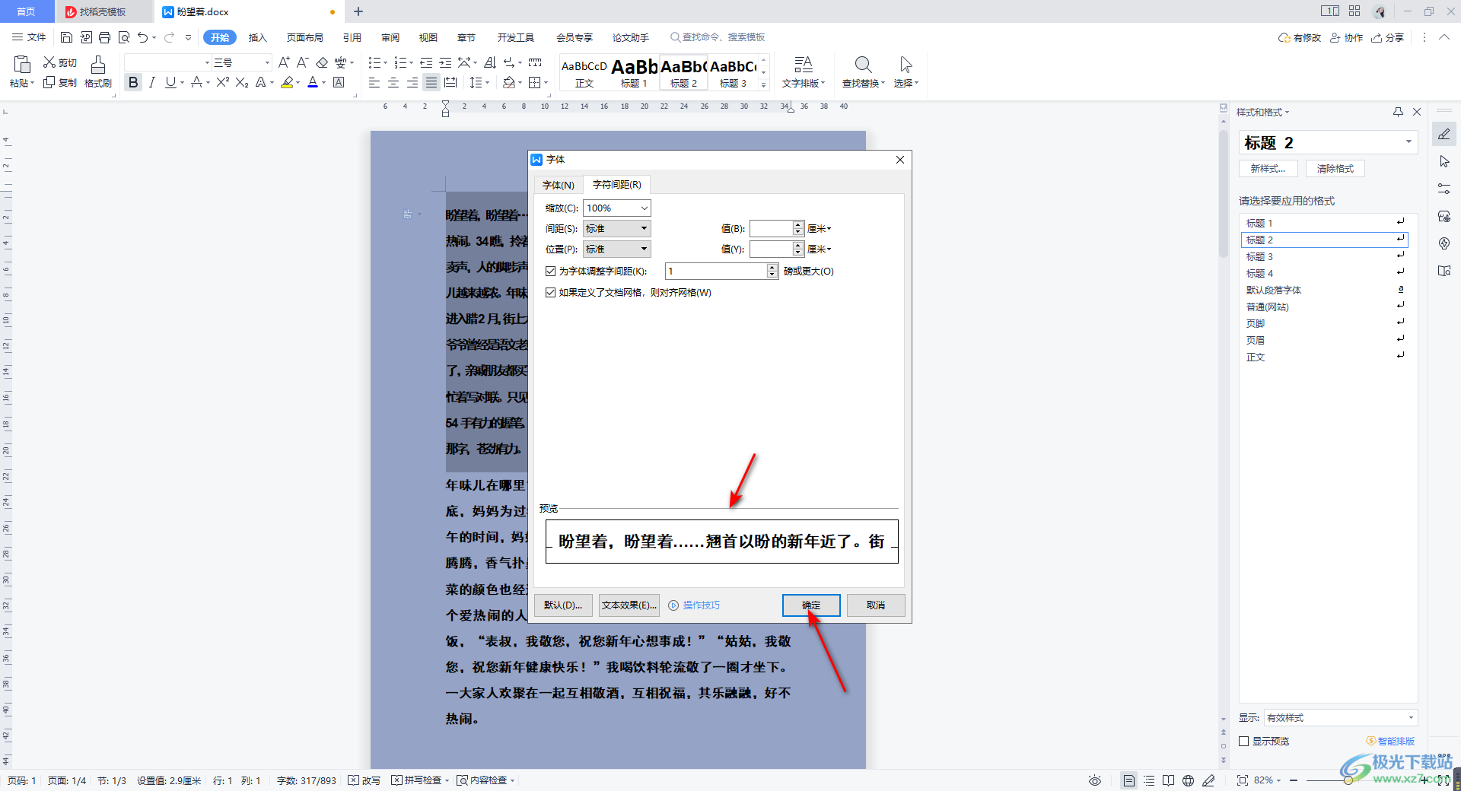Open the 文件 menu
The height and width of the screenshot is (791, 1461).
(x=30, y=37)
